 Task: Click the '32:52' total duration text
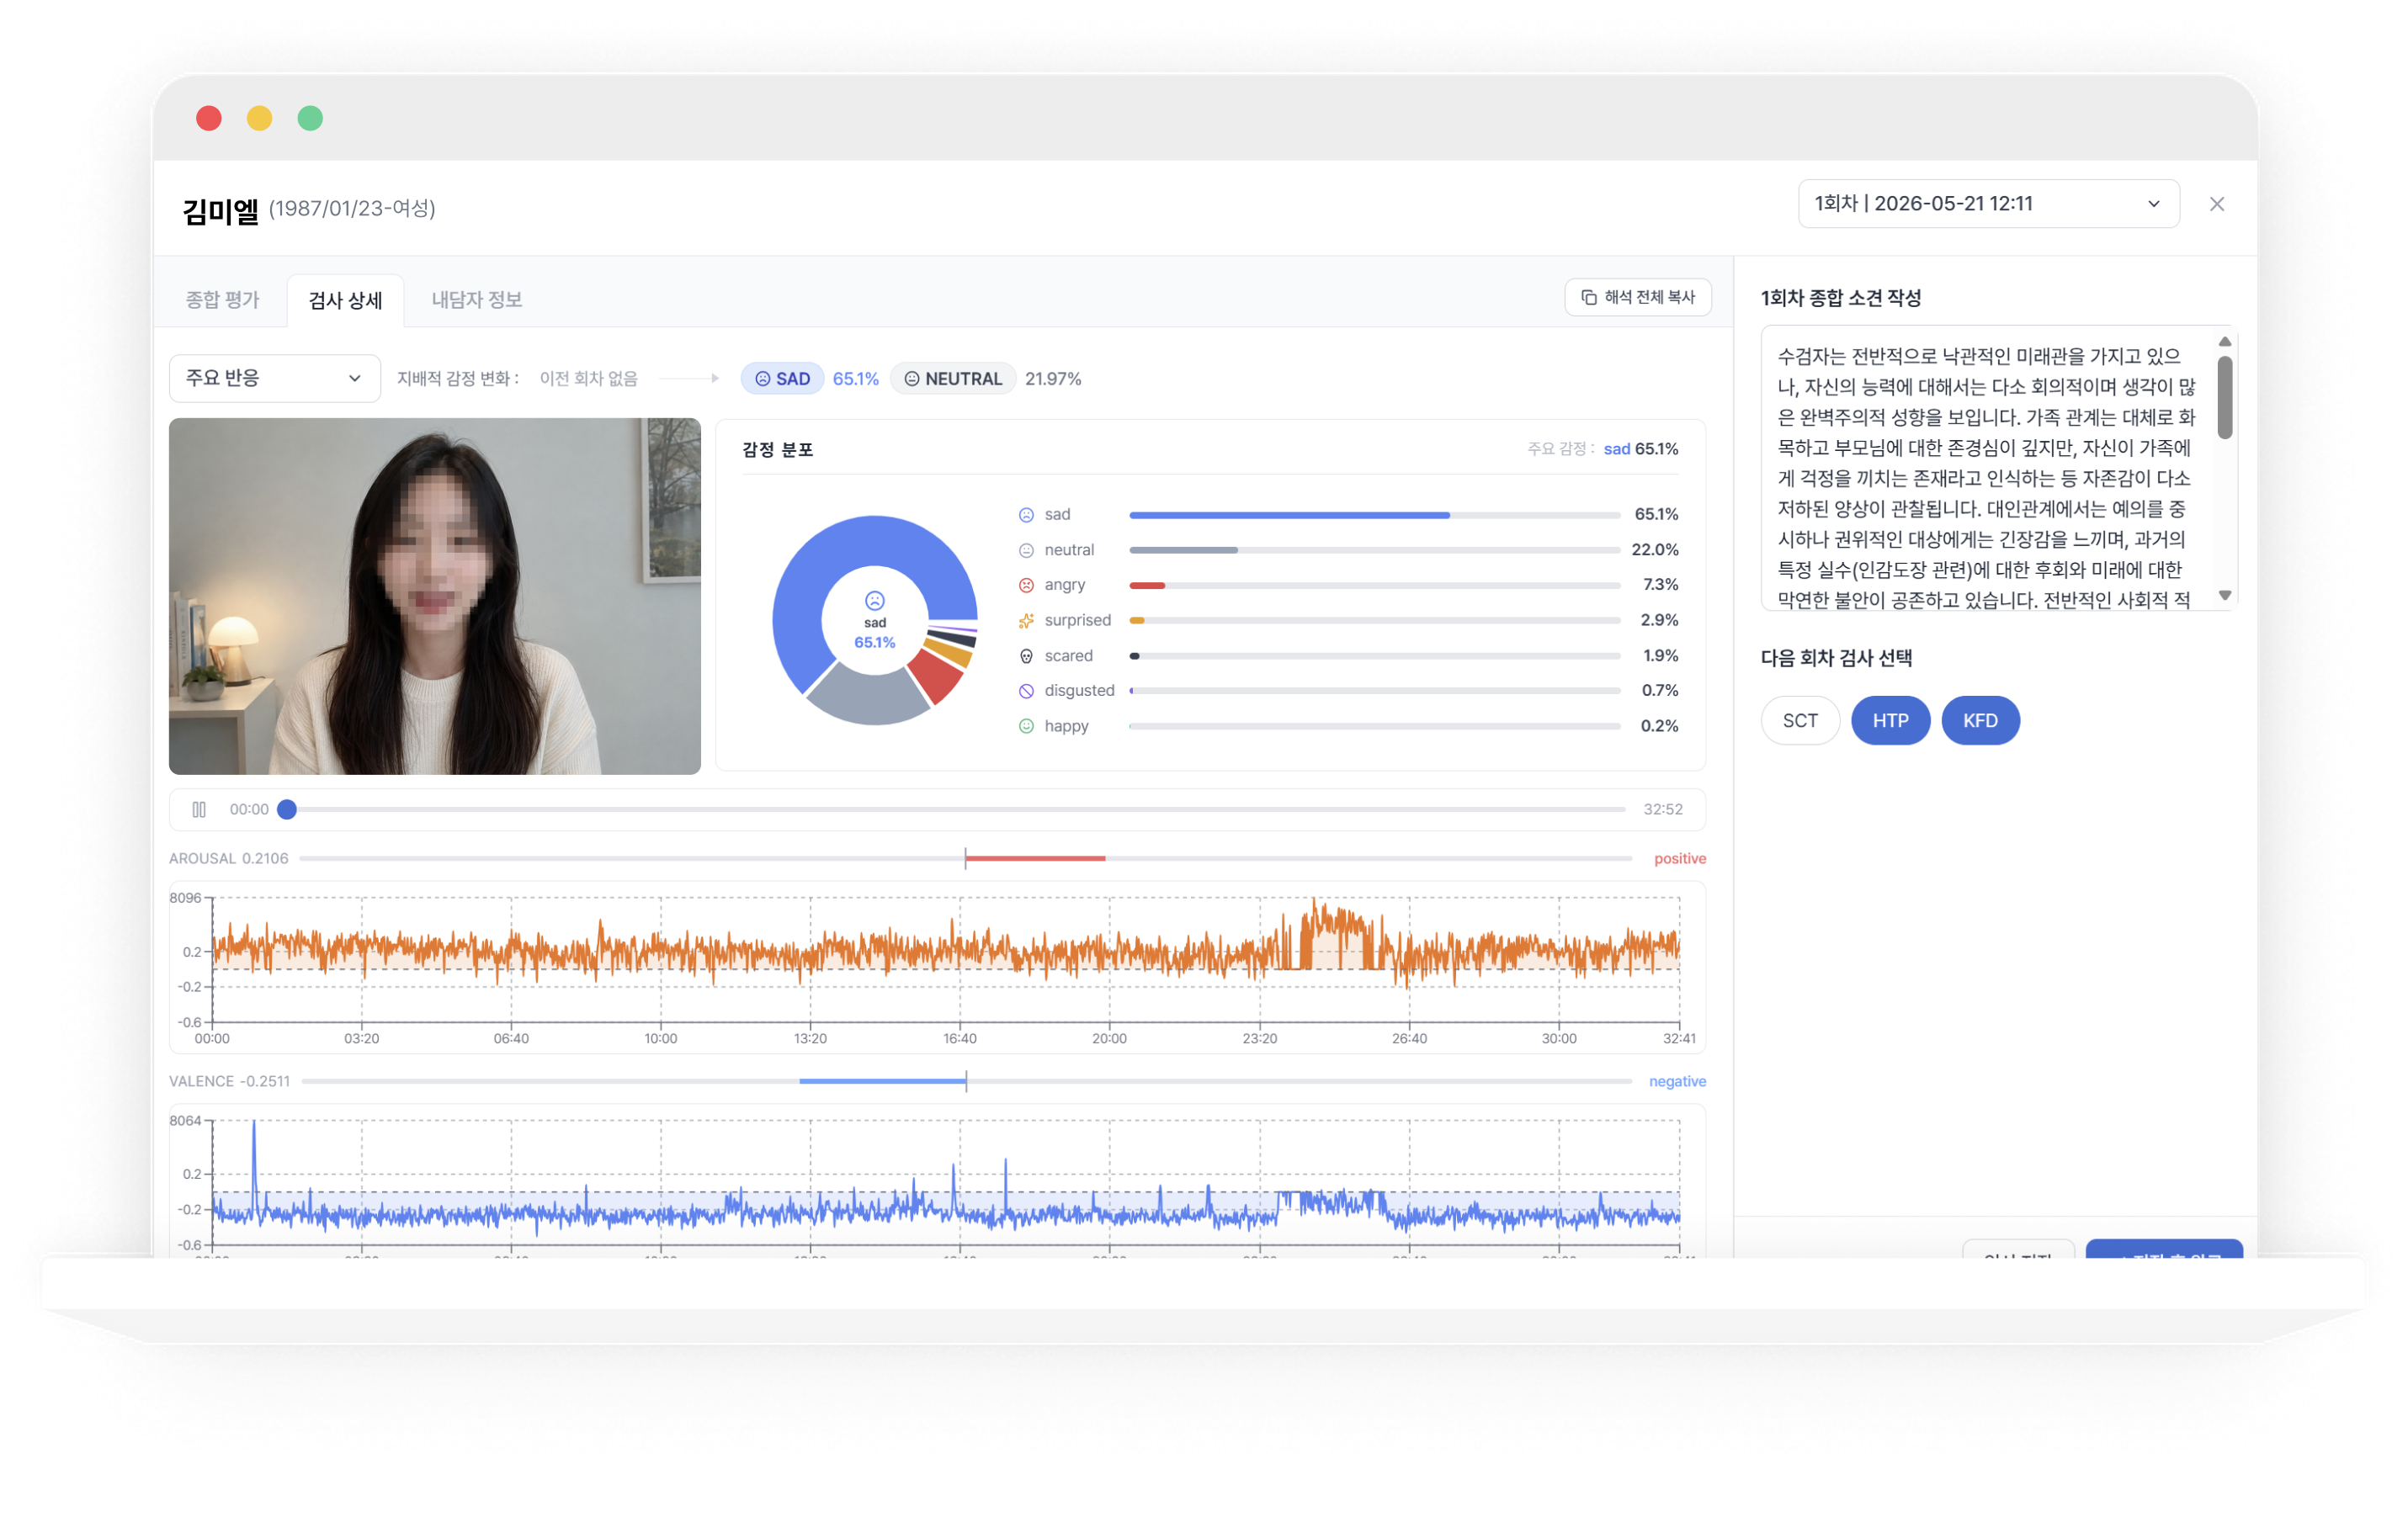[1663, 809]
